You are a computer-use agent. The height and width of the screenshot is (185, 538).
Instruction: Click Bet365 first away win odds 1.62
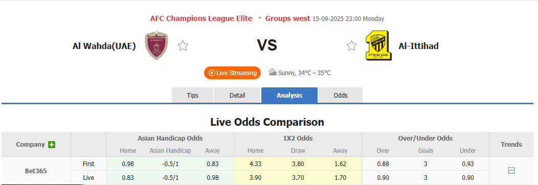(x=340, y=164)
